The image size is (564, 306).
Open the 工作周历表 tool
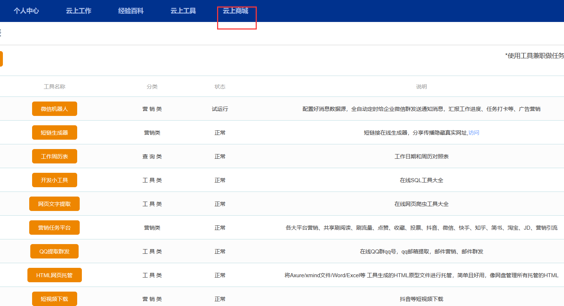click(54, 156)
